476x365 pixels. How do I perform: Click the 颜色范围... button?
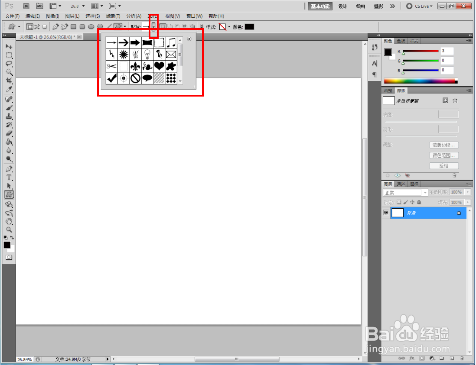(x=444, y=155)
